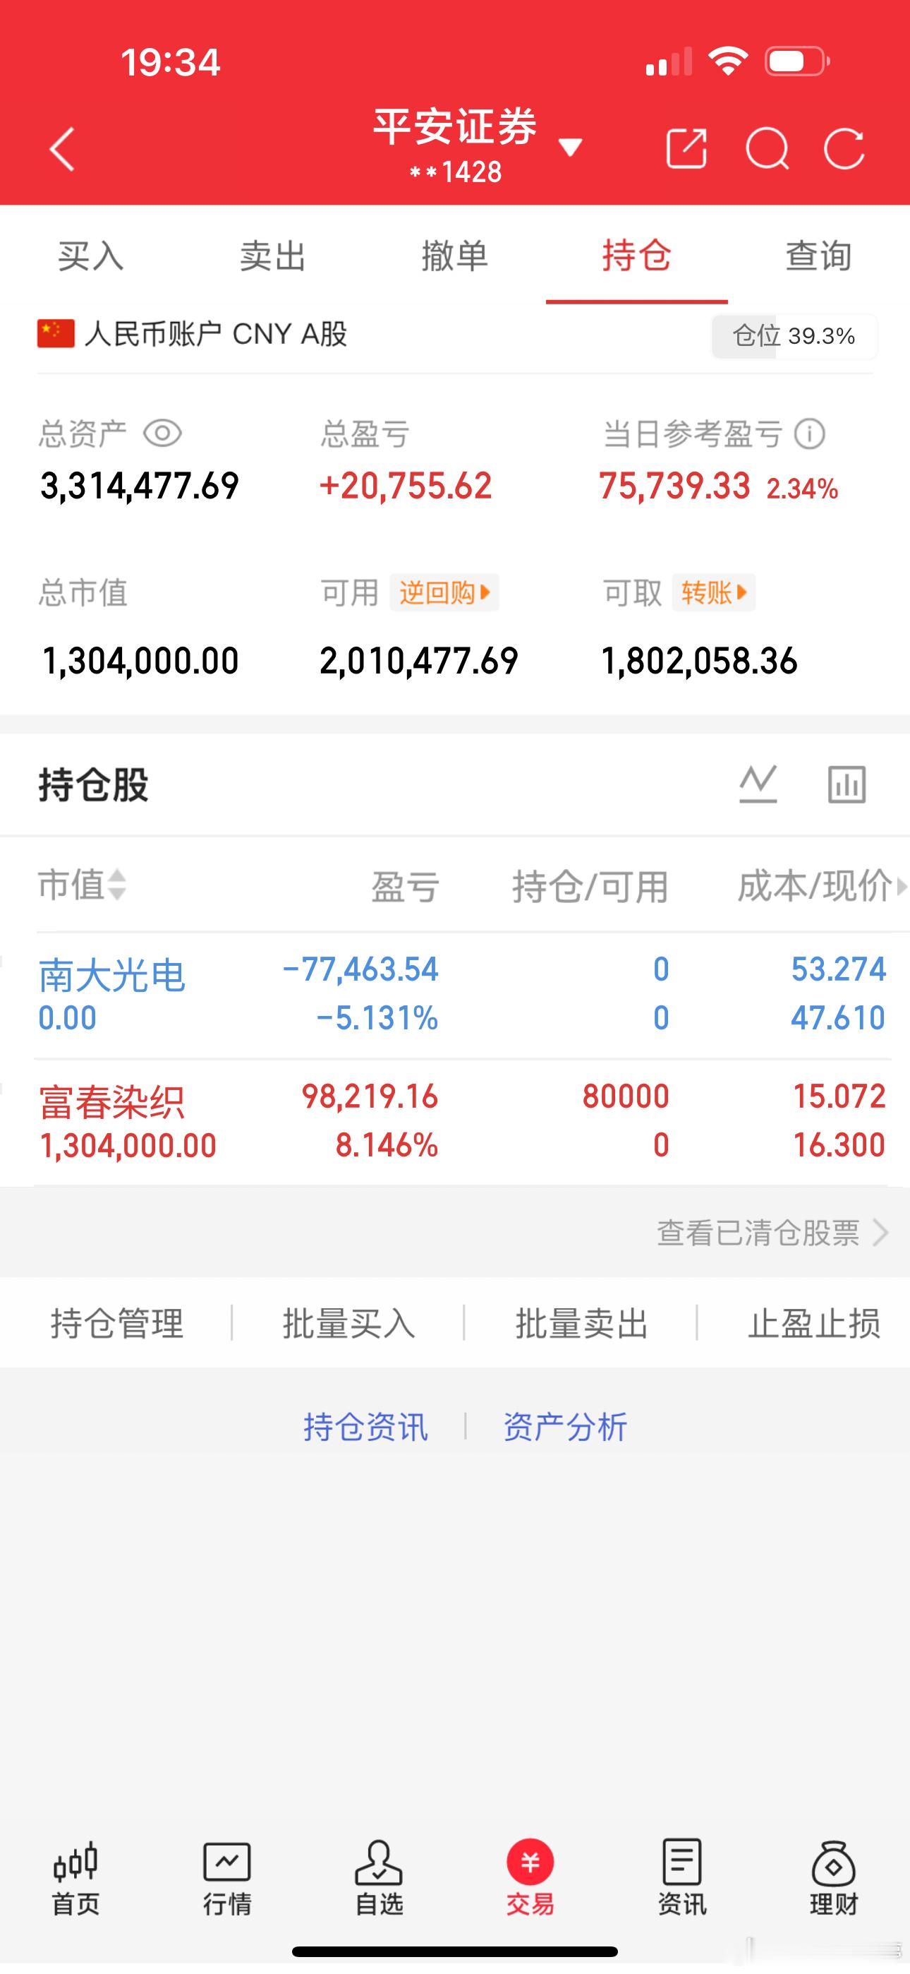Image resolution: width=910 pixels, height=1974 pixels.
Task: Go back with the left arrow icon
Action: pos(62,149)
